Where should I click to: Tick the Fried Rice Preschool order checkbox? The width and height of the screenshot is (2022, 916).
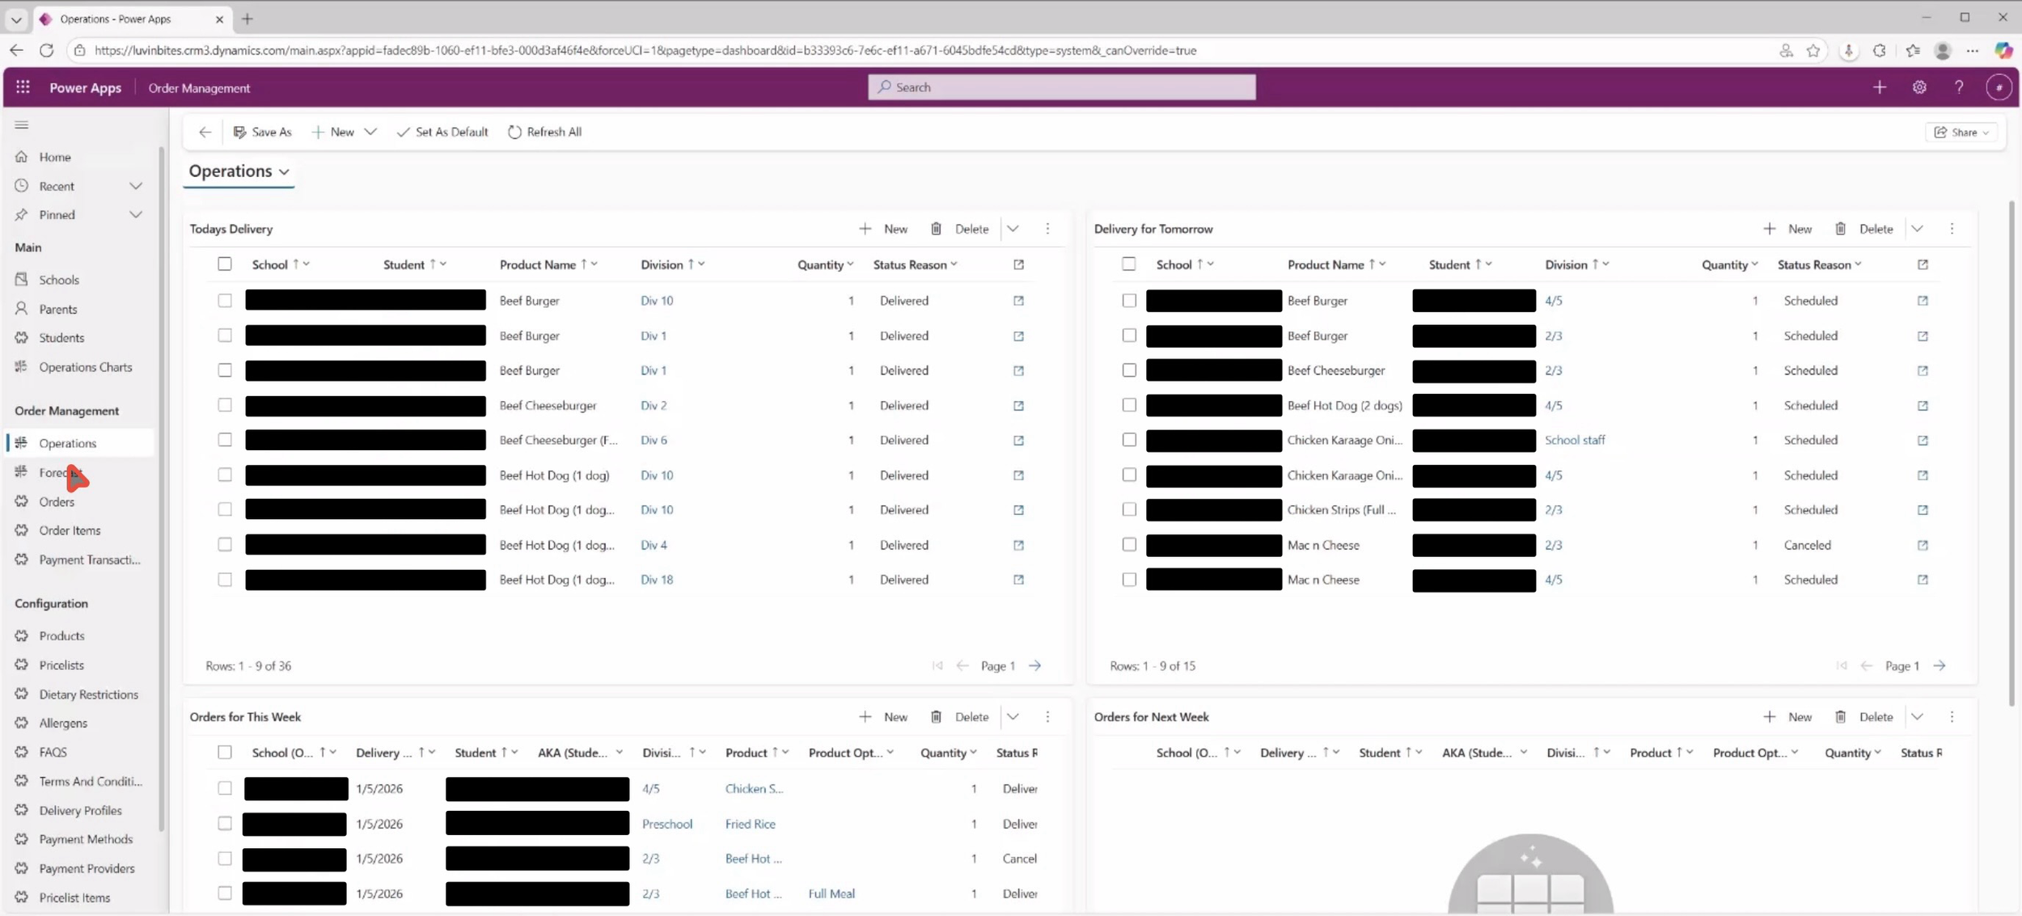tap(224, 824)
